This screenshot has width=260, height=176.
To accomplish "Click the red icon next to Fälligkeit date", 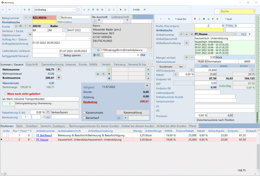I will (147, 85).
